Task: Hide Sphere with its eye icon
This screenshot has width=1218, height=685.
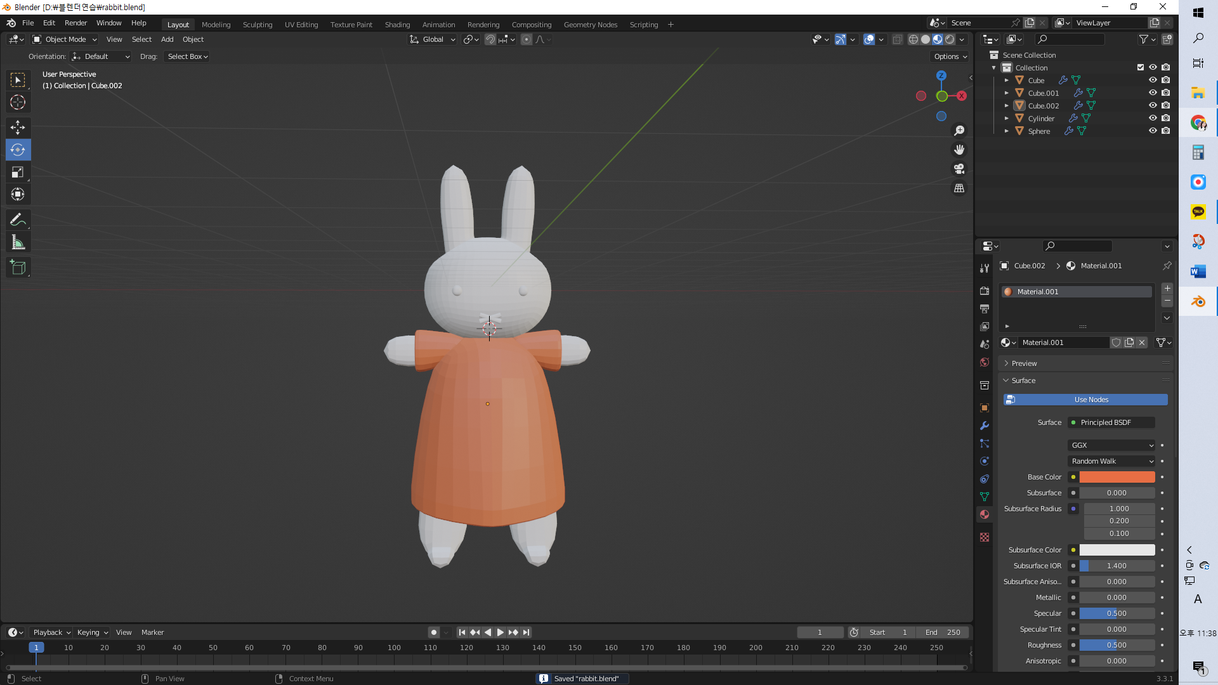Action: [1153, 131]
